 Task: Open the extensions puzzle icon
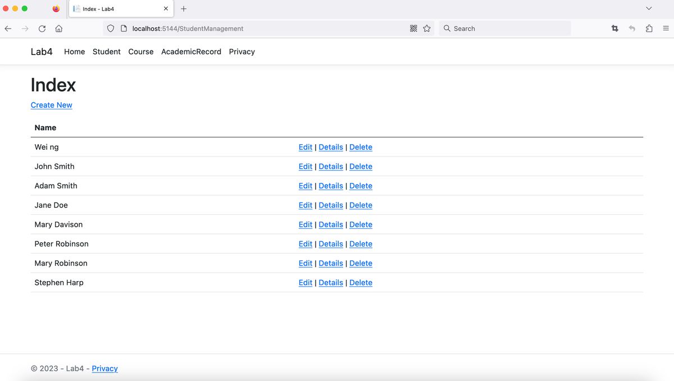click(649, 29)
